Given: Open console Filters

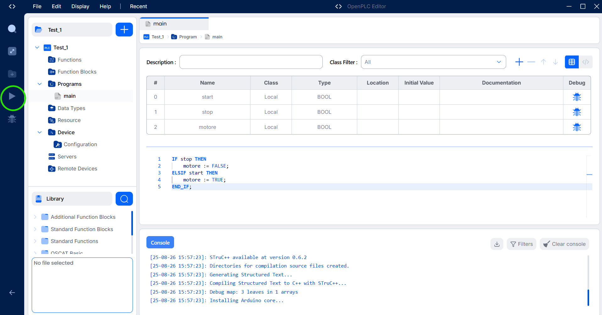Looking at the screenshot, I should pyautogui.click(x=522, y=244).
